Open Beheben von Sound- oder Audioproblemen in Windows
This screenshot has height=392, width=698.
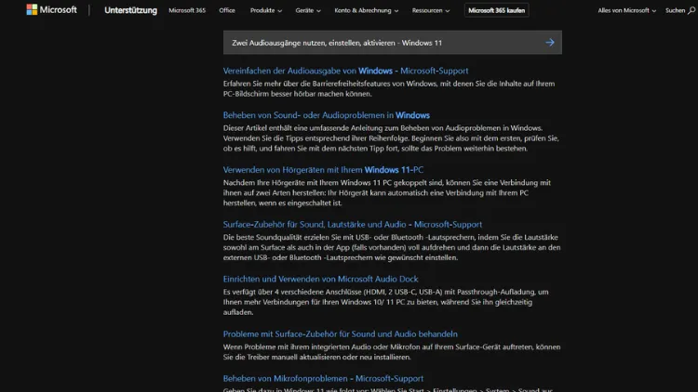pyautogui.click(x=327, y=115)
